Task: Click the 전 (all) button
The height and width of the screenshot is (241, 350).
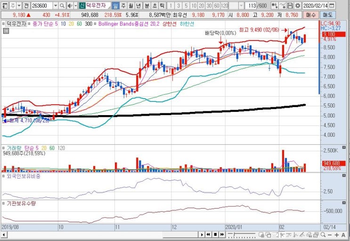Action: coord(26,5)
